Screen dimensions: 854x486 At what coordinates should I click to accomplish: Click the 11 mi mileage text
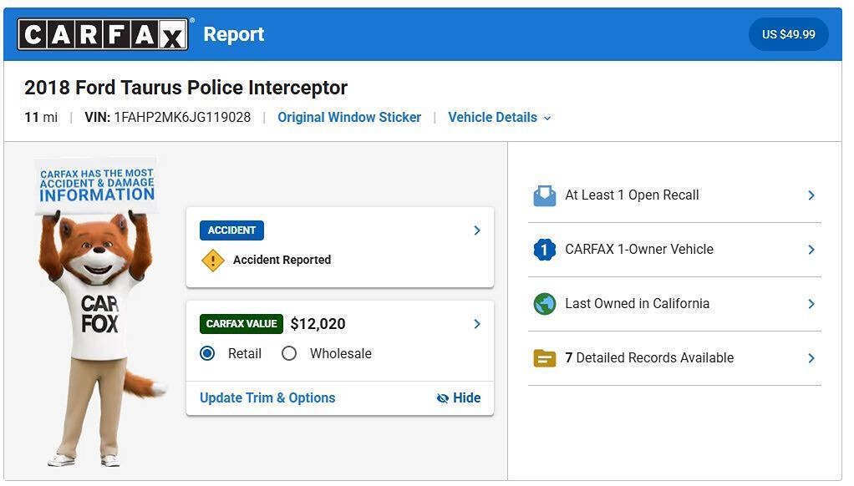point(41,118)
